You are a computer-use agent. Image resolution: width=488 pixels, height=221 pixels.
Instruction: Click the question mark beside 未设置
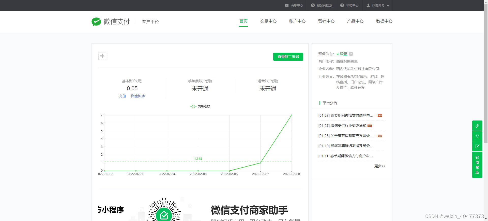[351, 54]
